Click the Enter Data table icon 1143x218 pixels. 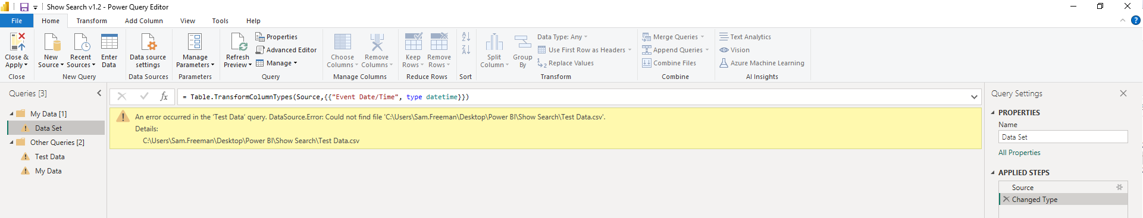point(109,42)
